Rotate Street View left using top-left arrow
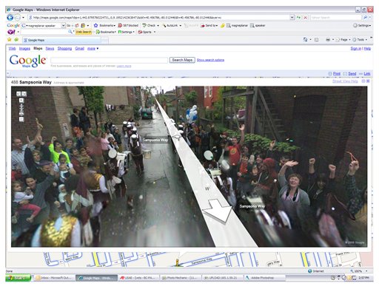379x289 pixels. click(19, 94)
